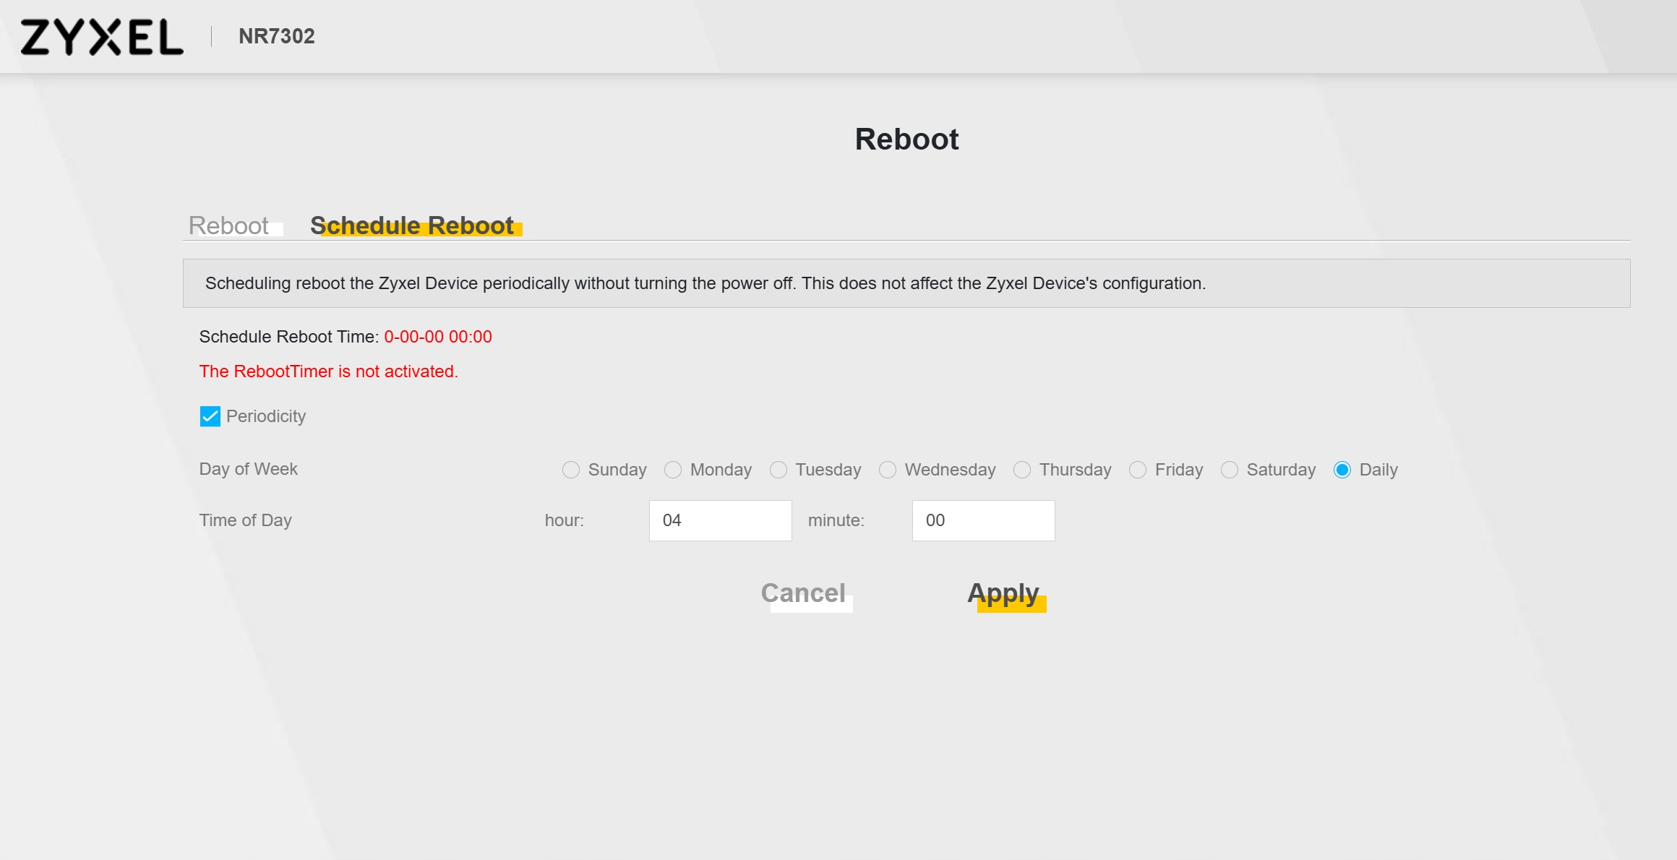The image size is (1677, 860).
Task: Apply the schedule reboot settings
Action: [x=1003, y=593]
